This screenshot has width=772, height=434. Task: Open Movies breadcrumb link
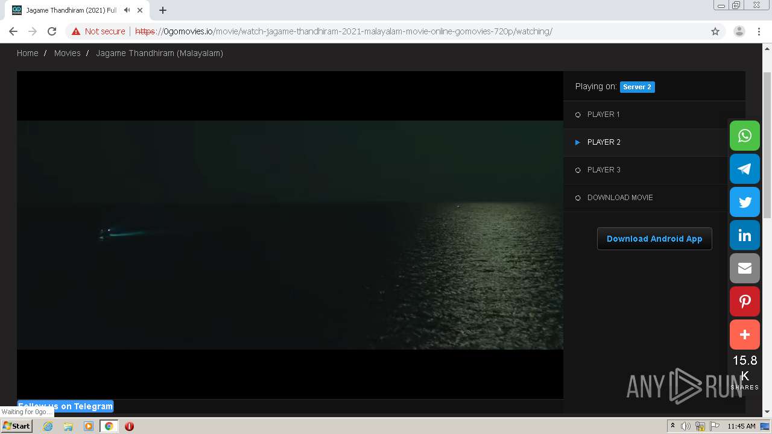pyautogui.click(x=67, y=53)
